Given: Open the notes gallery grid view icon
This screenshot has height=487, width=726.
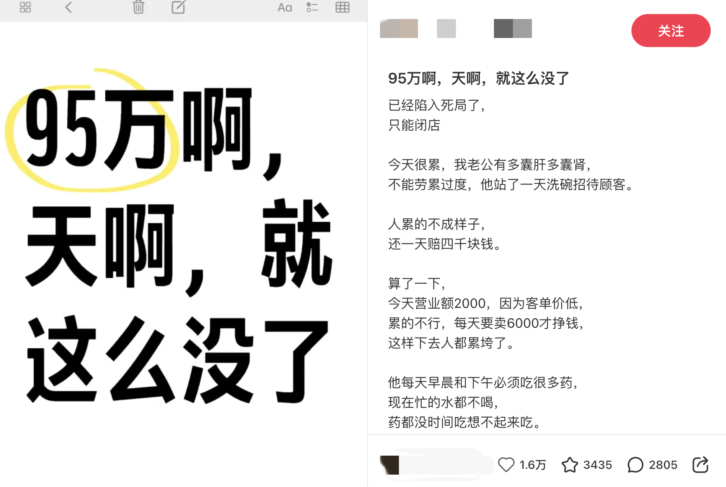Looking at the screenshot, I should coord(25,7).
